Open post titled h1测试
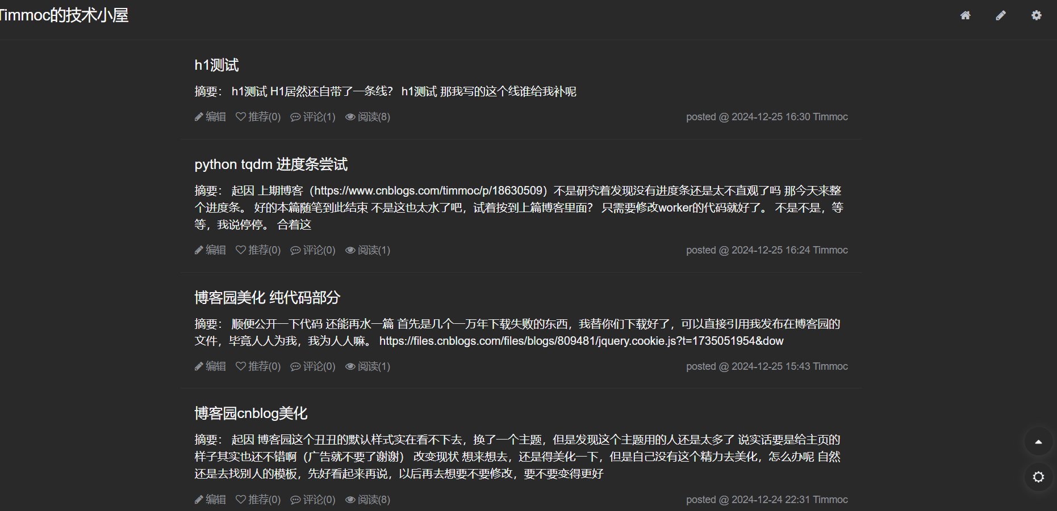This screenshot has width=1057, height=511. tap(216, 65)
